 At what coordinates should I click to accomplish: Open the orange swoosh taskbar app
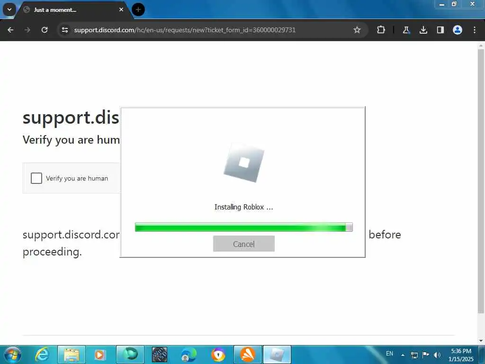[248, 355]
